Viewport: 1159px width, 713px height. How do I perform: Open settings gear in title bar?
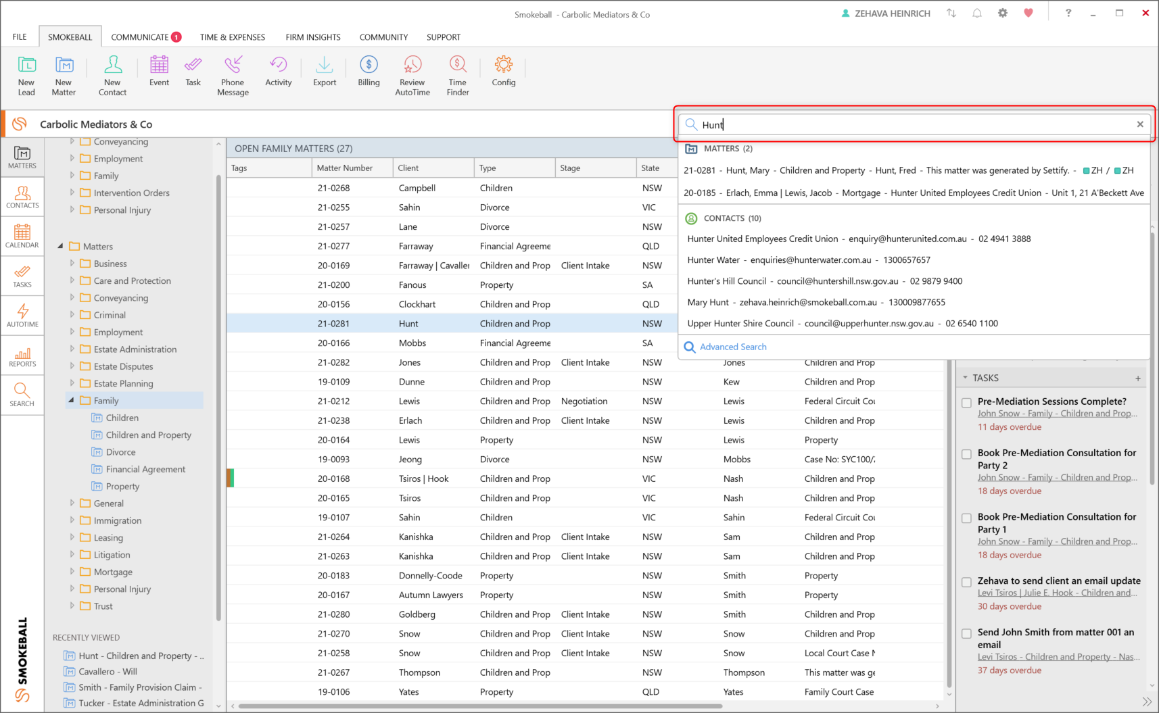1003,13
